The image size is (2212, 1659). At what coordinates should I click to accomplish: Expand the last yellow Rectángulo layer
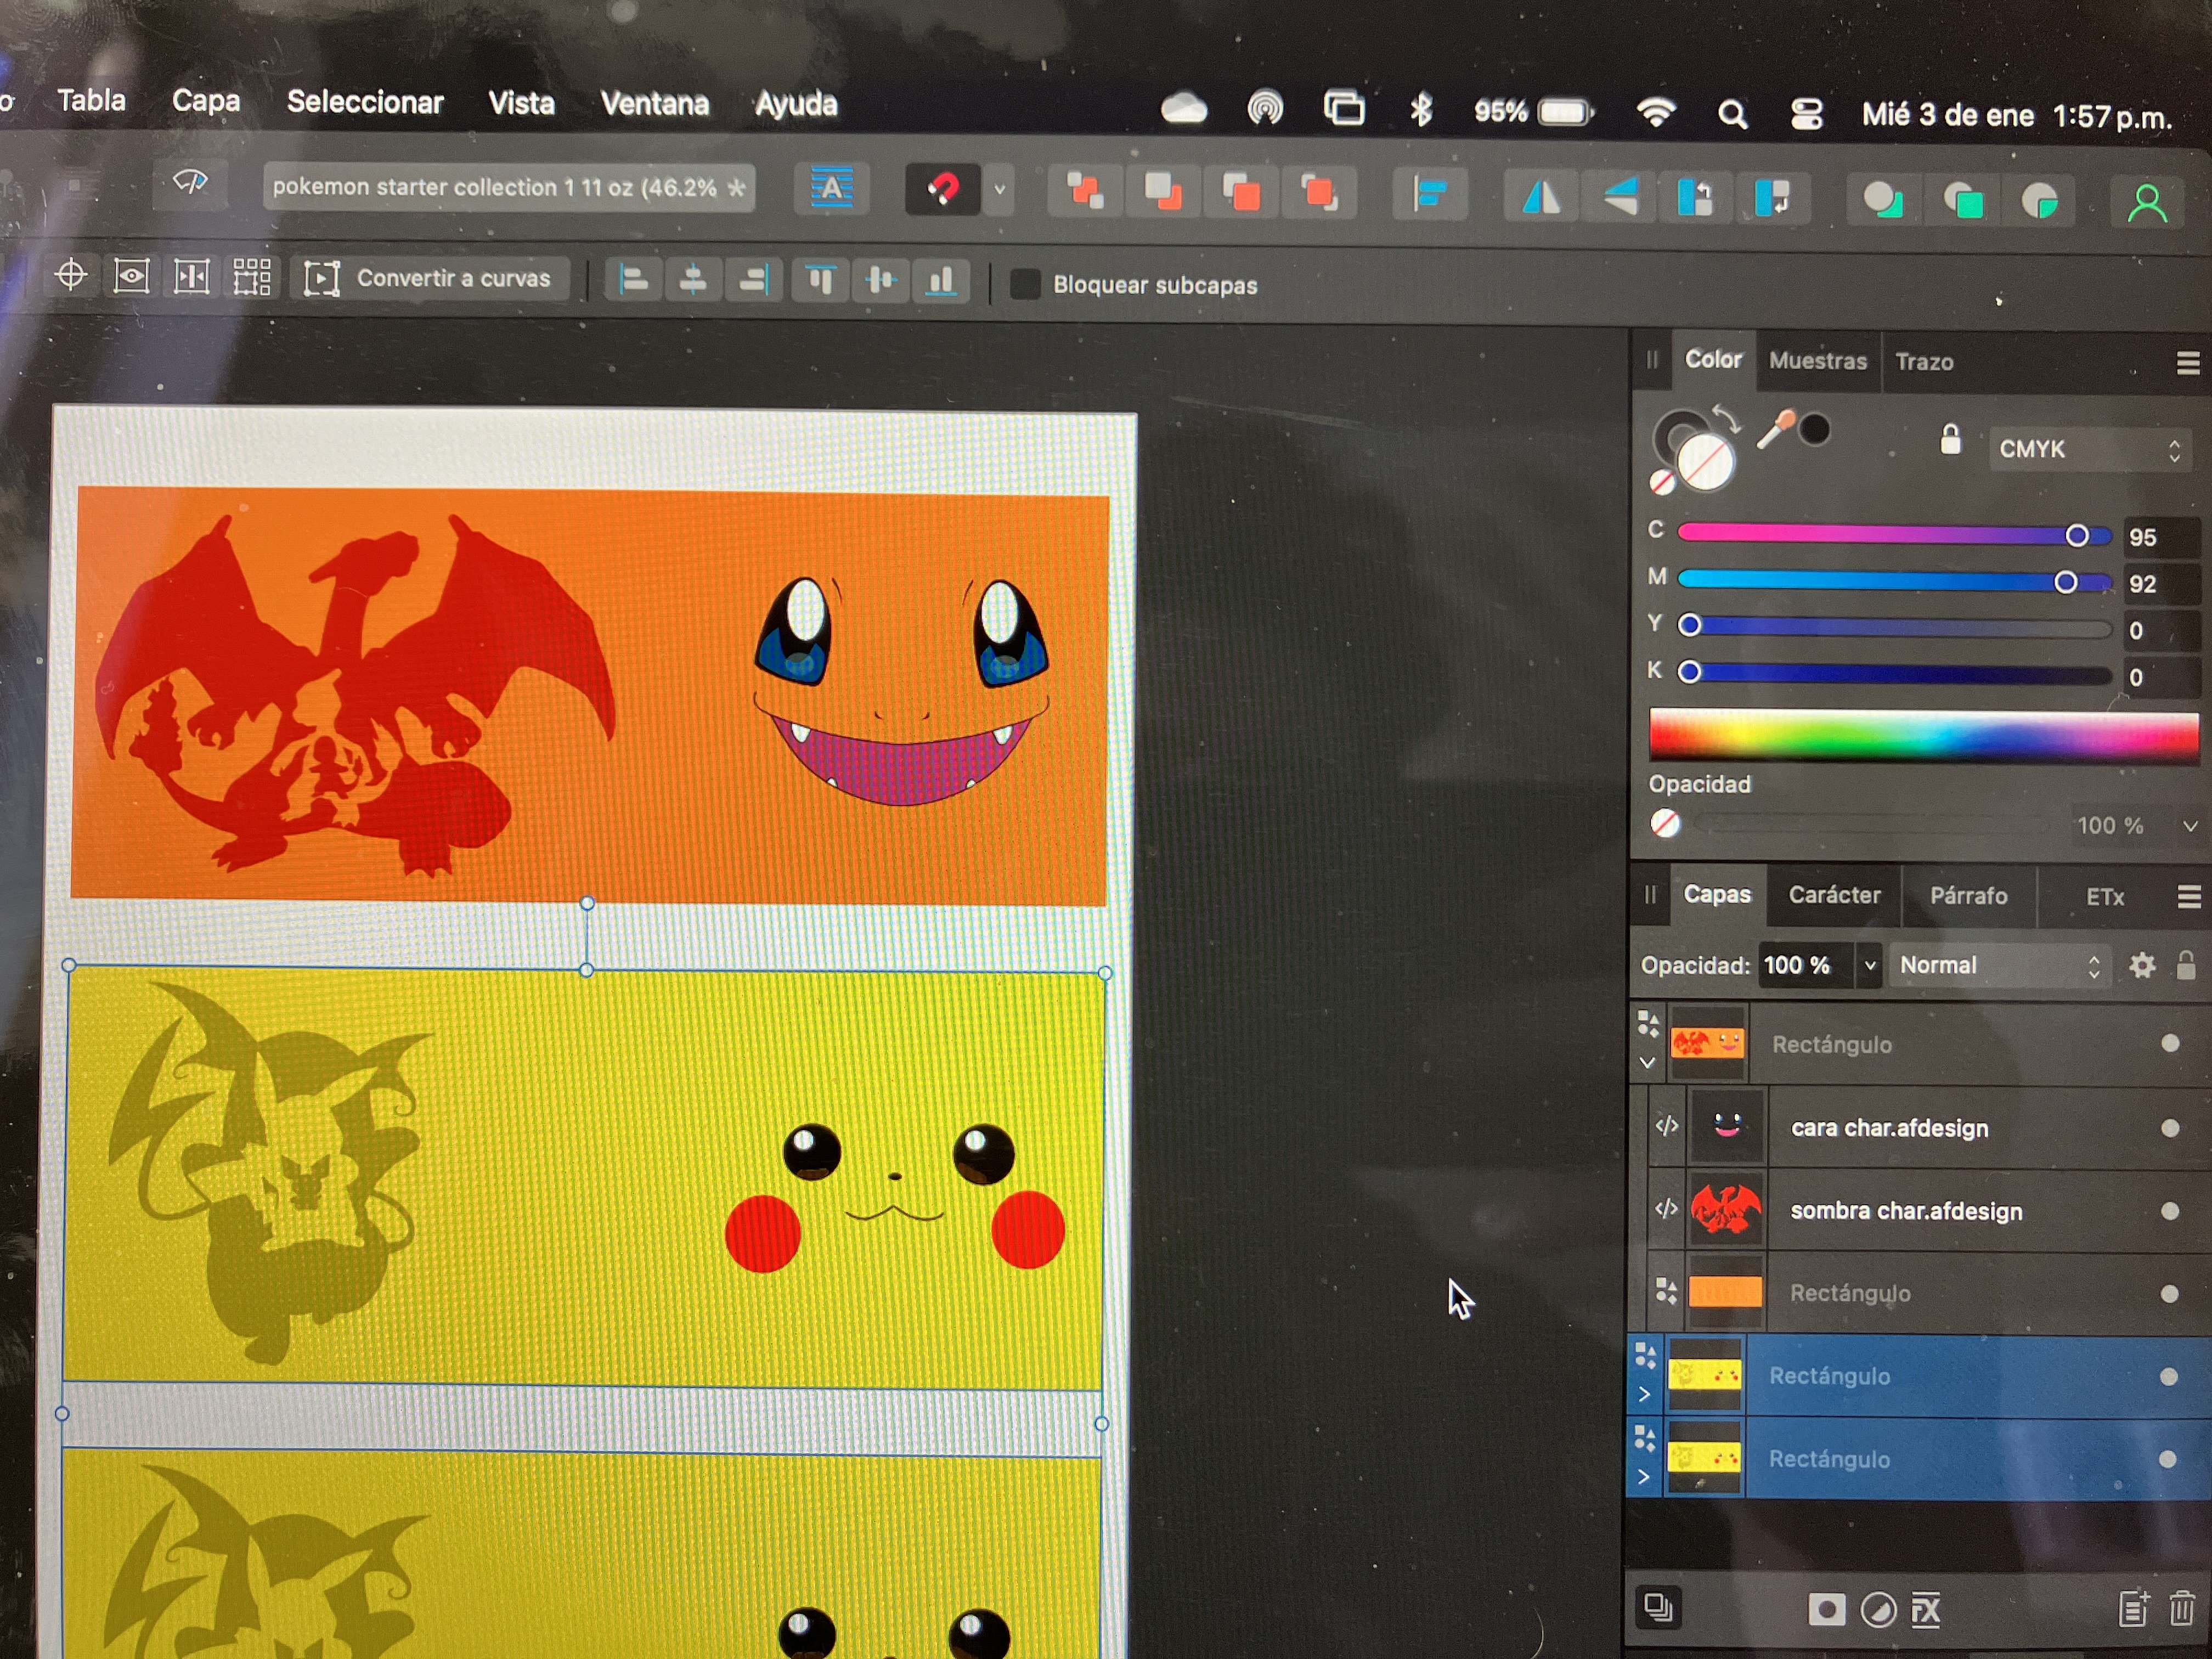pos(1643,1476)
